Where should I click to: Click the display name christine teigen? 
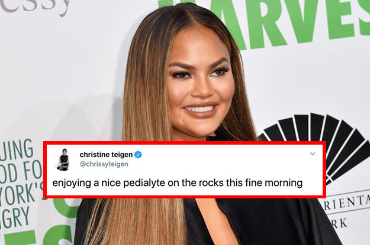pos(106,155)
